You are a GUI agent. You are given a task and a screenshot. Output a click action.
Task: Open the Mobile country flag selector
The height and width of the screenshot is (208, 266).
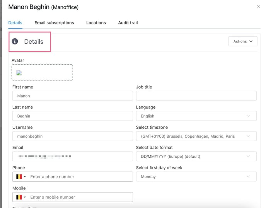click(20, 197)
